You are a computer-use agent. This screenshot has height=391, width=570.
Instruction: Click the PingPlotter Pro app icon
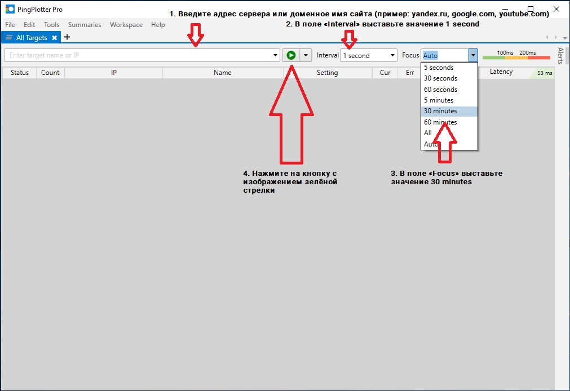pos(10,9)
